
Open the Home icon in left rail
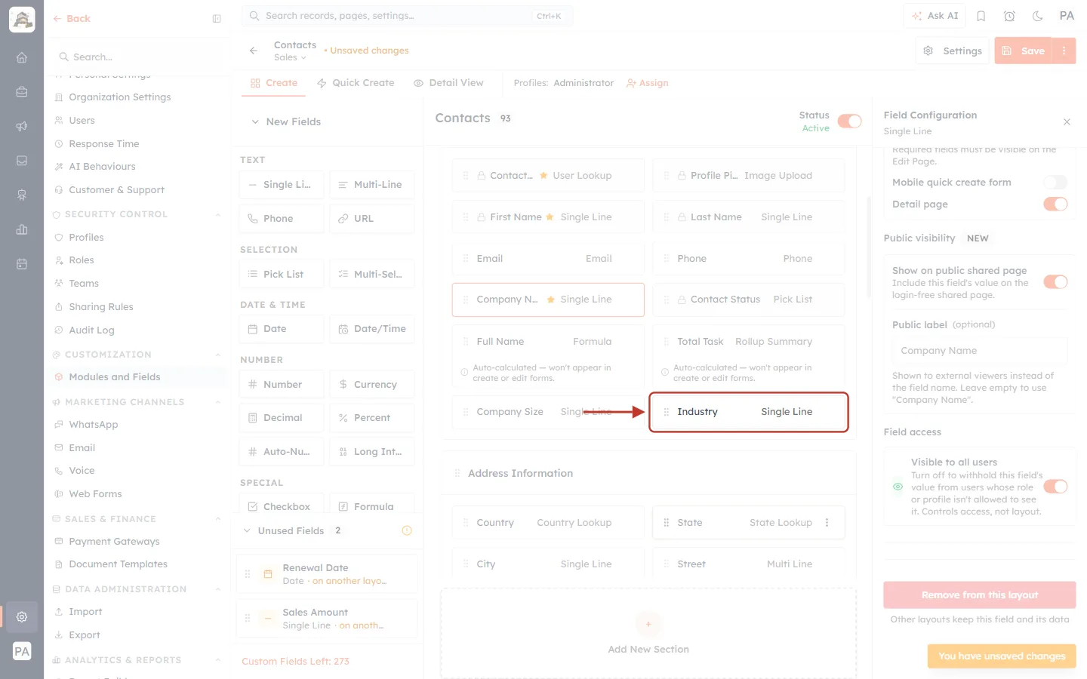coord(22,57)
